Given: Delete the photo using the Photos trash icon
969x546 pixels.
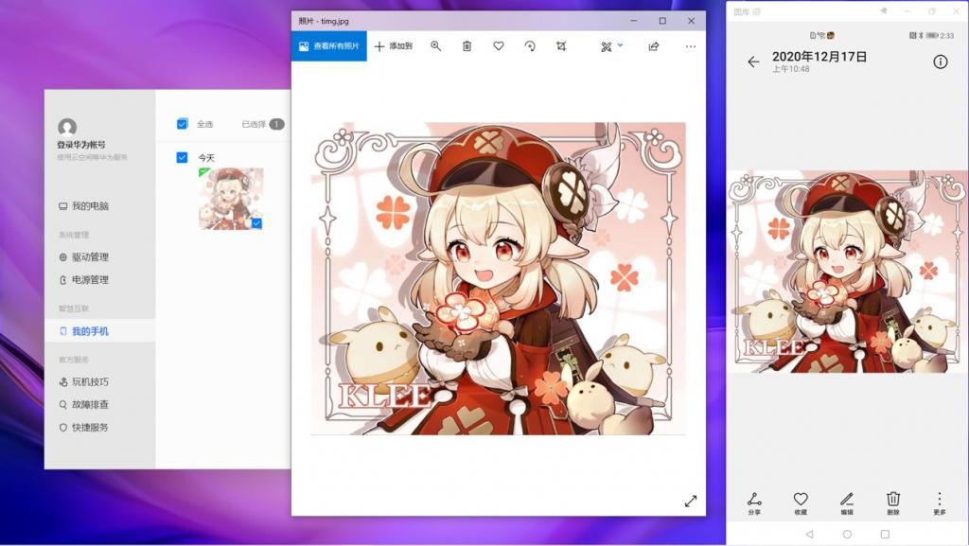Looking at the screenshot, I should (x=467, y=46).
